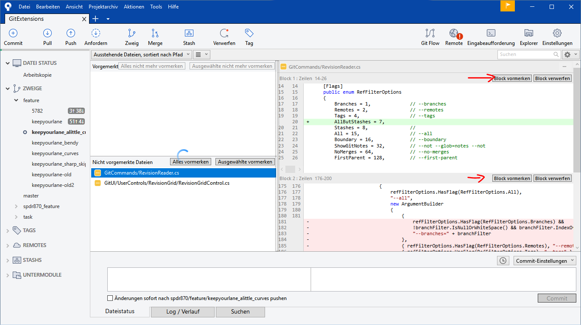Click the orange flag notification icon
Image resolution: width=581 pixels, height=325 pixels.
pyautogui.click(x=507, y=6)
